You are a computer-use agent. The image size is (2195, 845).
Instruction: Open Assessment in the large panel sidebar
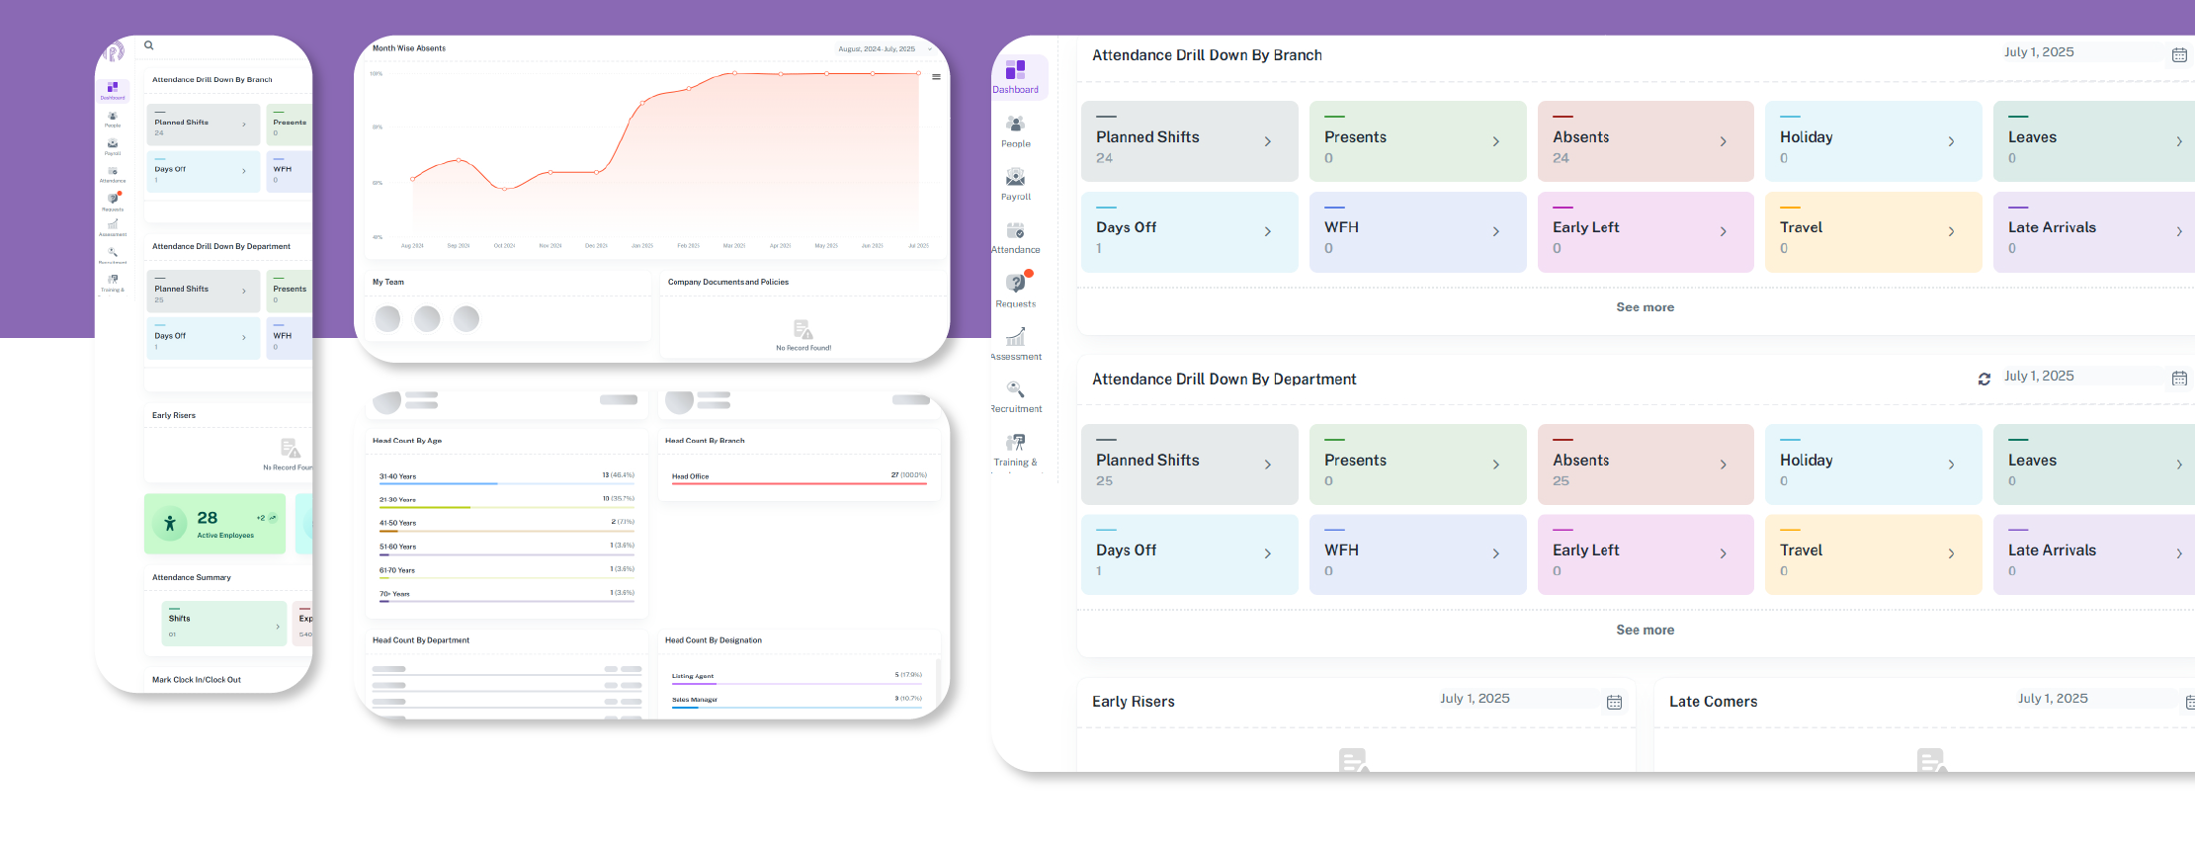click(x=1016, y=344)
